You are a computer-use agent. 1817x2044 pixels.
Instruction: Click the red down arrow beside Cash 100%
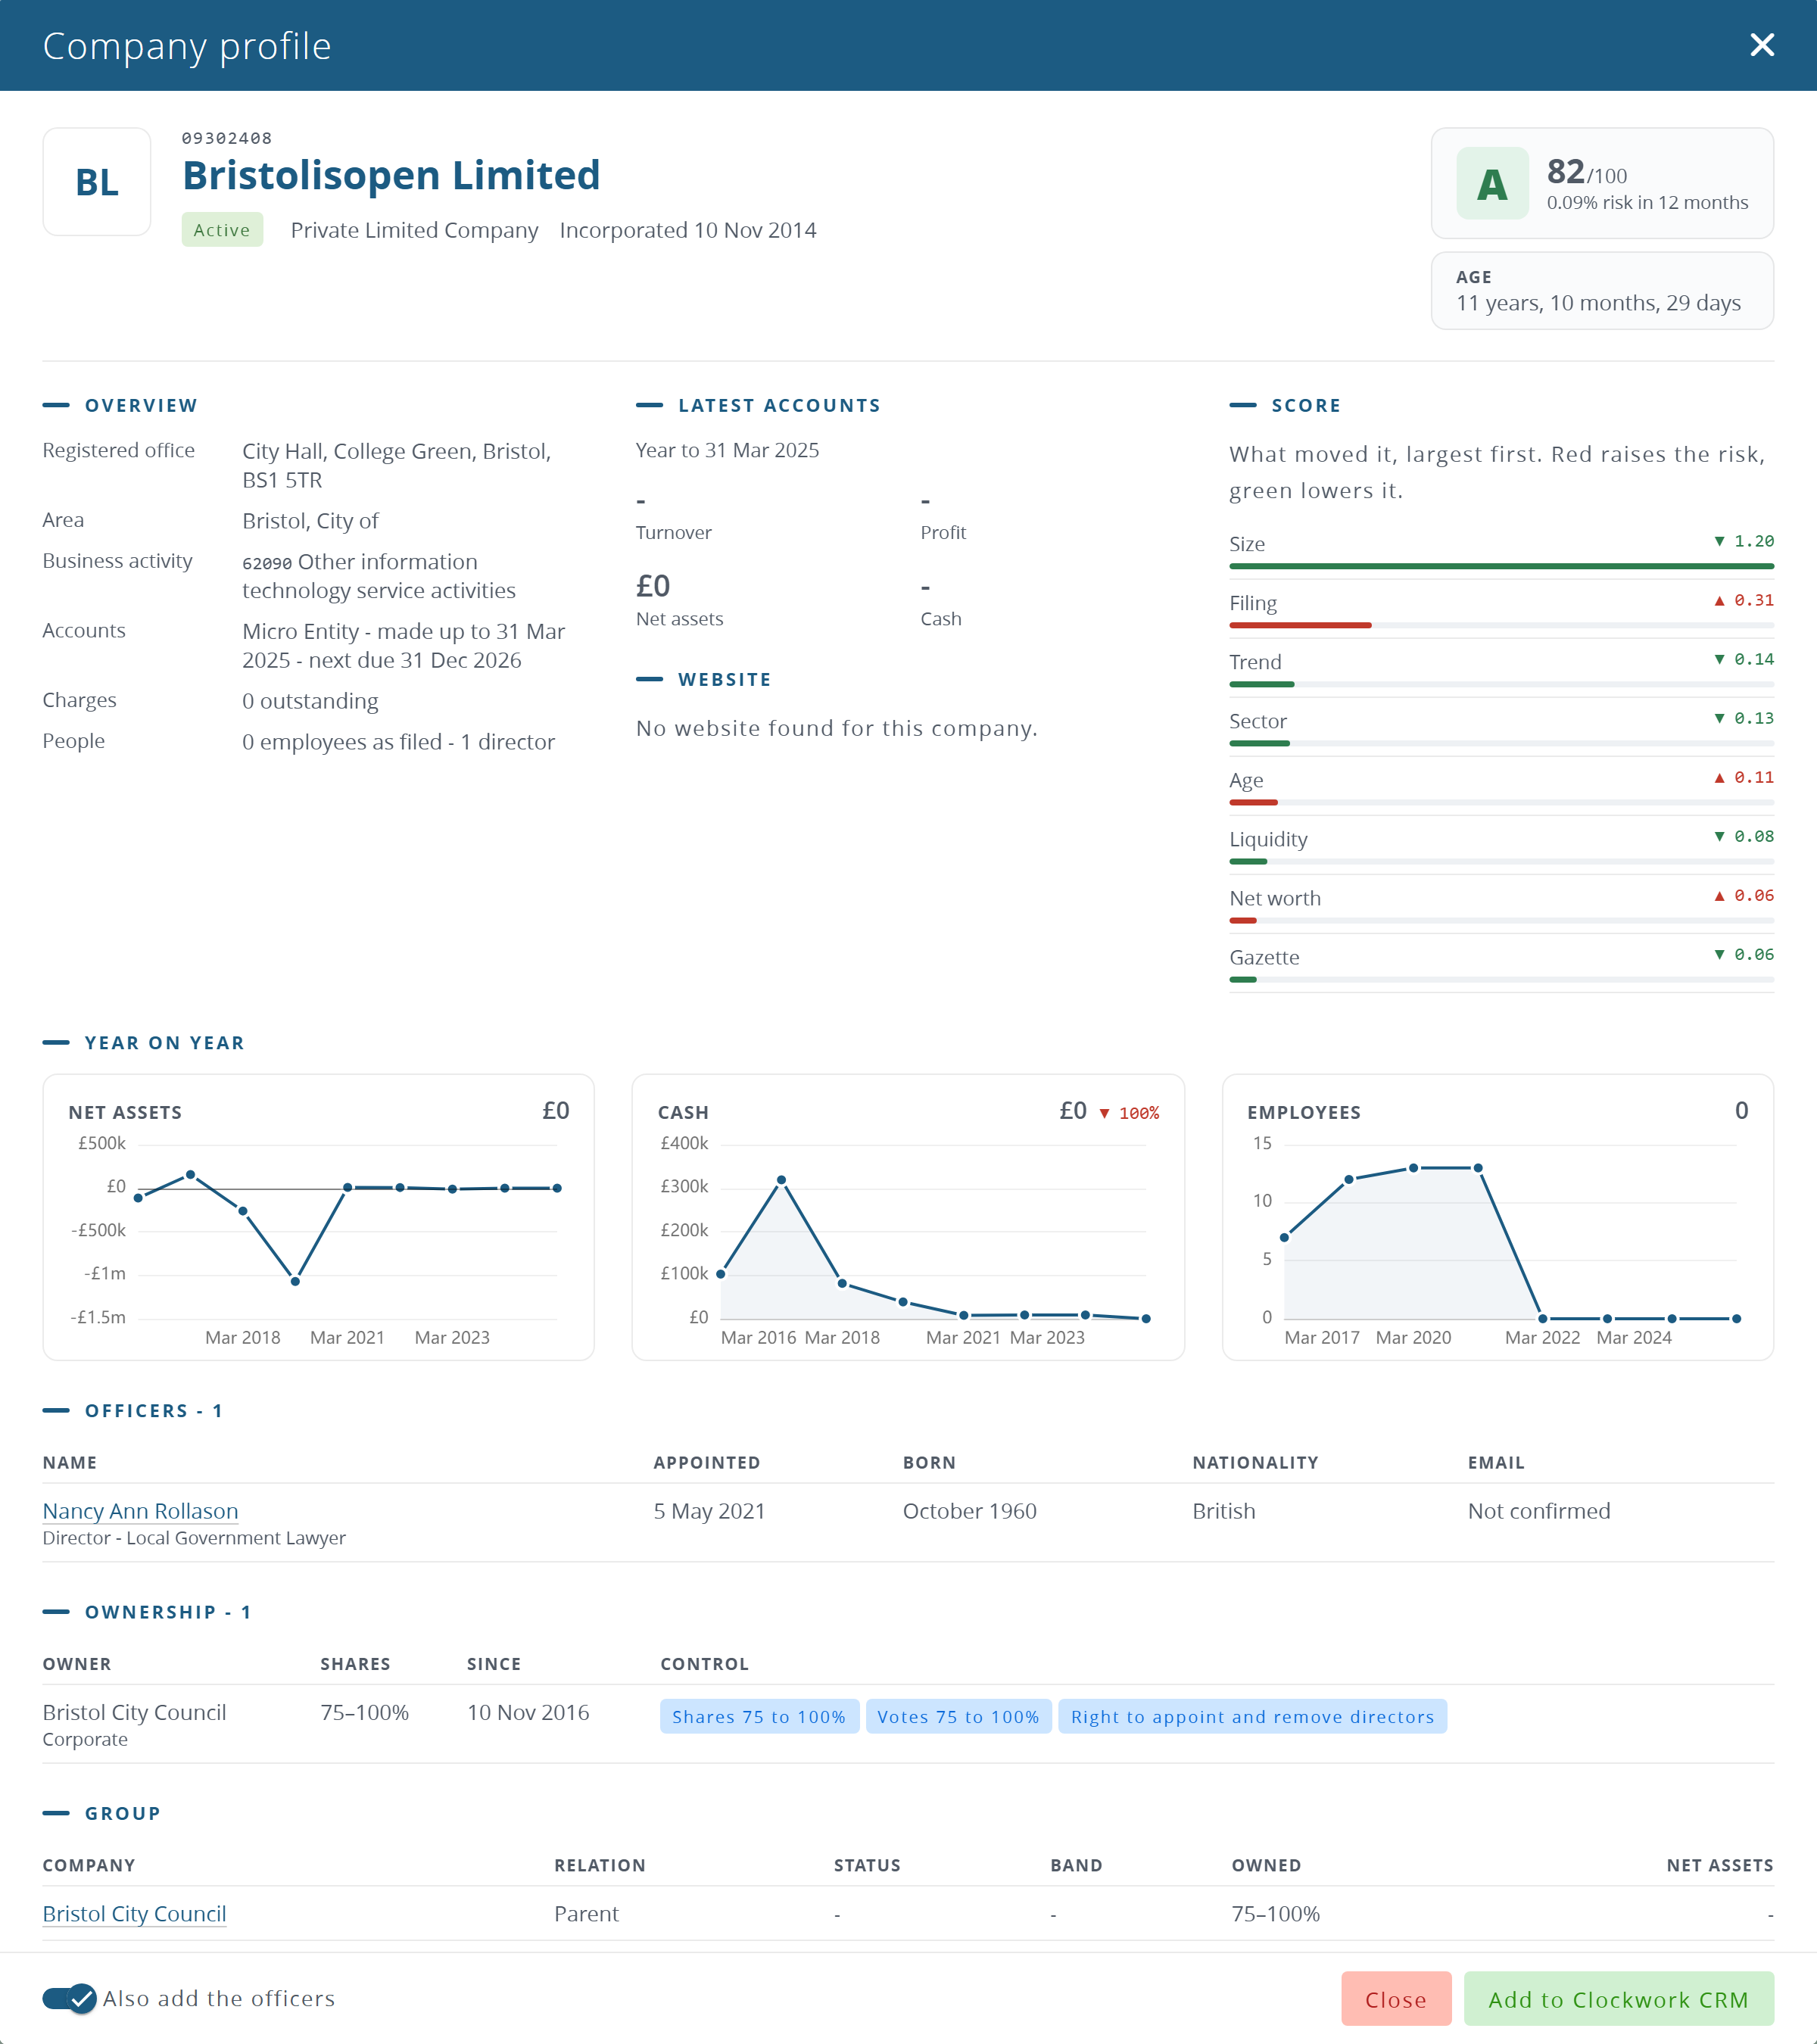tap(1104, 1113)
